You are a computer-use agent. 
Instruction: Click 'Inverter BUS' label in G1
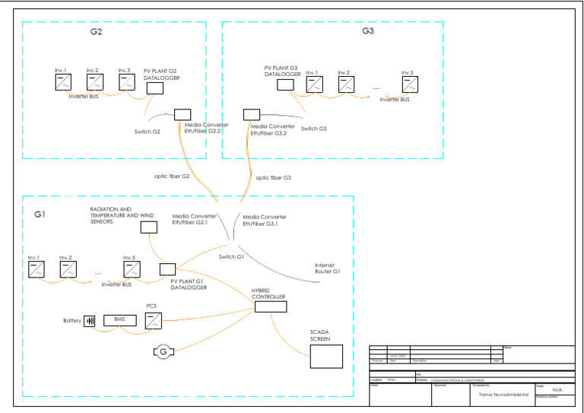pyautogui.click(x=116, y=284)
